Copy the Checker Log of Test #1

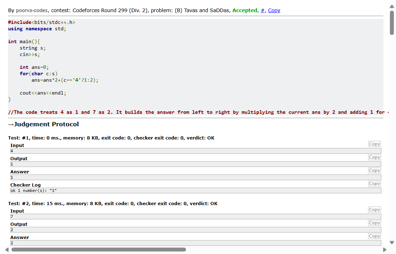pyautogui.click(x=374, y=184)
